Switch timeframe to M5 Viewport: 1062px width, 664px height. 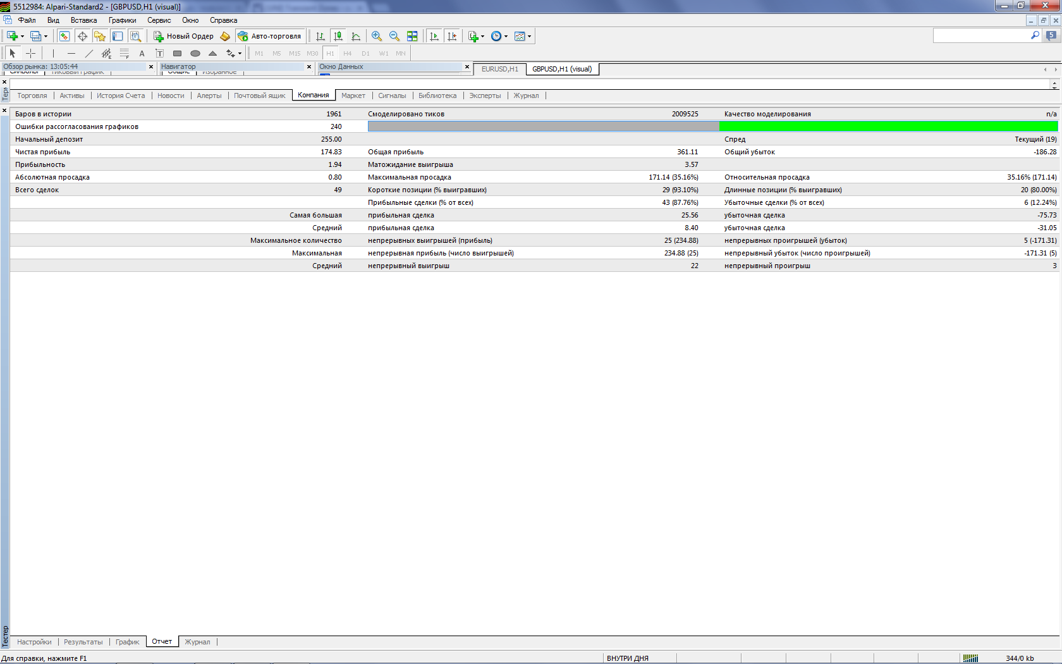click(277, 53)
